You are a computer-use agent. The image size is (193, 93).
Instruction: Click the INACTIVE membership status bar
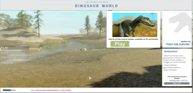pos(177,83)
